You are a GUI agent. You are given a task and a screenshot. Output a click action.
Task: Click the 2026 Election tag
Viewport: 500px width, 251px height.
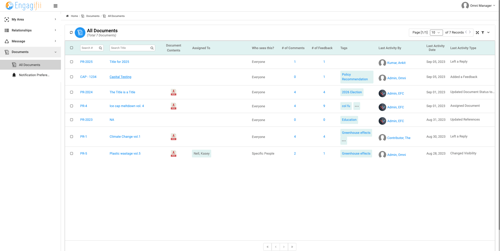click(352, 92)
